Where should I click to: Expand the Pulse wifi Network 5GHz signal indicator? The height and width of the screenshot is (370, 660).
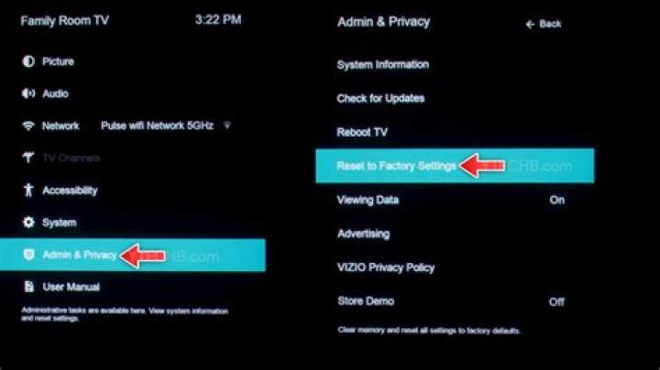tap(227, 125)
